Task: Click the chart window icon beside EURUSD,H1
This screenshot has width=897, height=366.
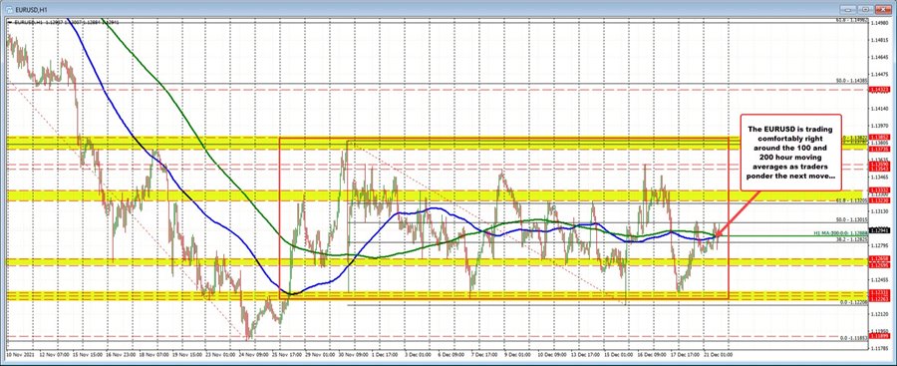Action: pyautogui.click(x=10, y=10)
